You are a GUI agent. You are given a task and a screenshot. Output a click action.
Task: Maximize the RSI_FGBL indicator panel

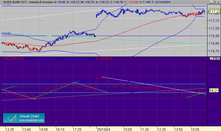click(215, 59)
